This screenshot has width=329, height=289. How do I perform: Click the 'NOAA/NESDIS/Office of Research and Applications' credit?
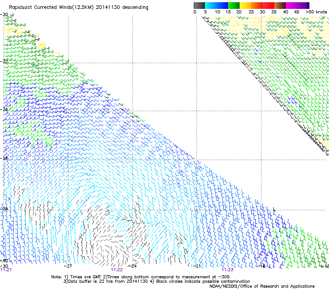262,286
